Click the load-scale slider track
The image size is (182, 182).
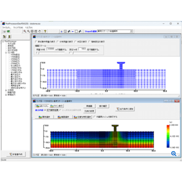51,53
